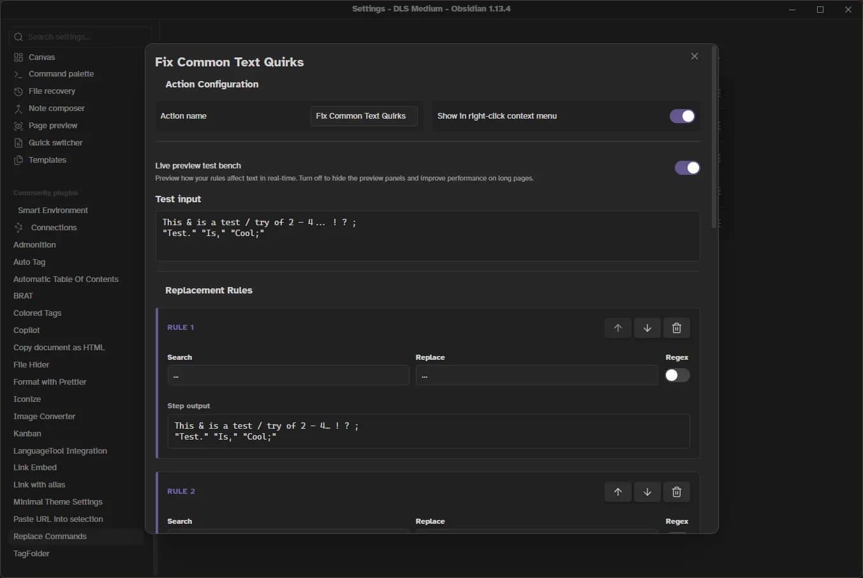Click the Search settings box
This screenshot has height=578, width=863.
click(x=80, y=37)
